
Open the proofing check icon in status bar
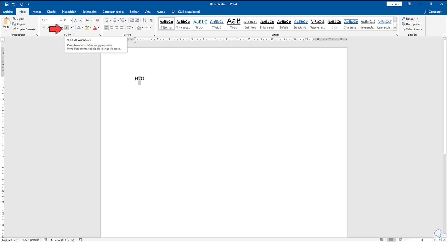(45, 240)
